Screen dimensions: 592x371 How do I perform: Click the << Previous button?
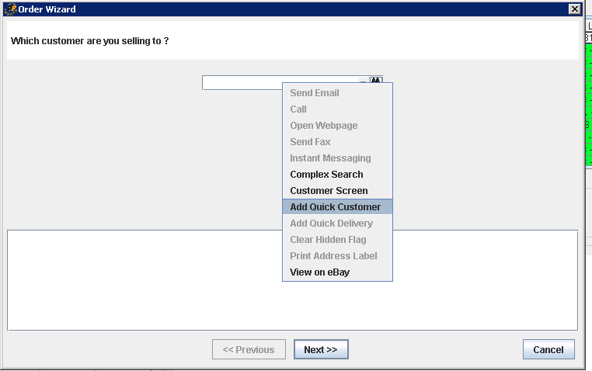[249, 350]
